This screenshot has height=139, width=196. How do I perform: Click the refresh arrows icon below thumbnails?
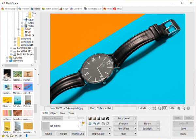click(8, 136)
